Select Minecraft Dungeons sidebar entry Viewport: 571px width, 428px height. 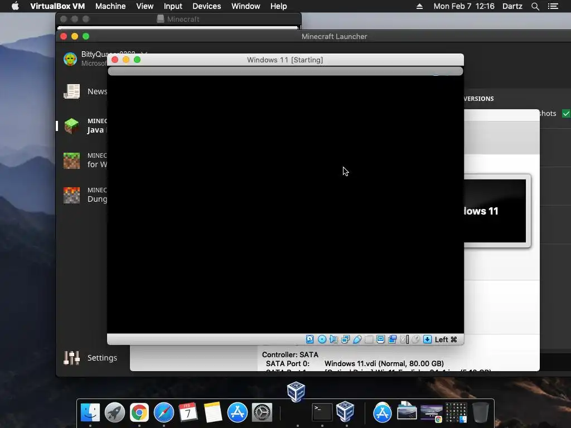pyautogui.click(x=85, y=194)
